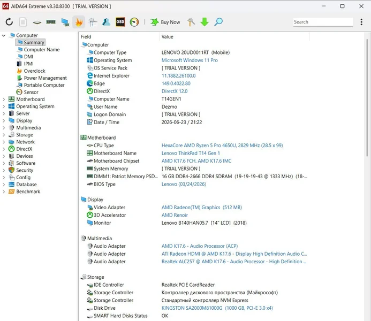Viewport: 371px width, 321px height.
Task: Expand the Operating System tree node
Action: pyautogui.click(x=4, y=106)
